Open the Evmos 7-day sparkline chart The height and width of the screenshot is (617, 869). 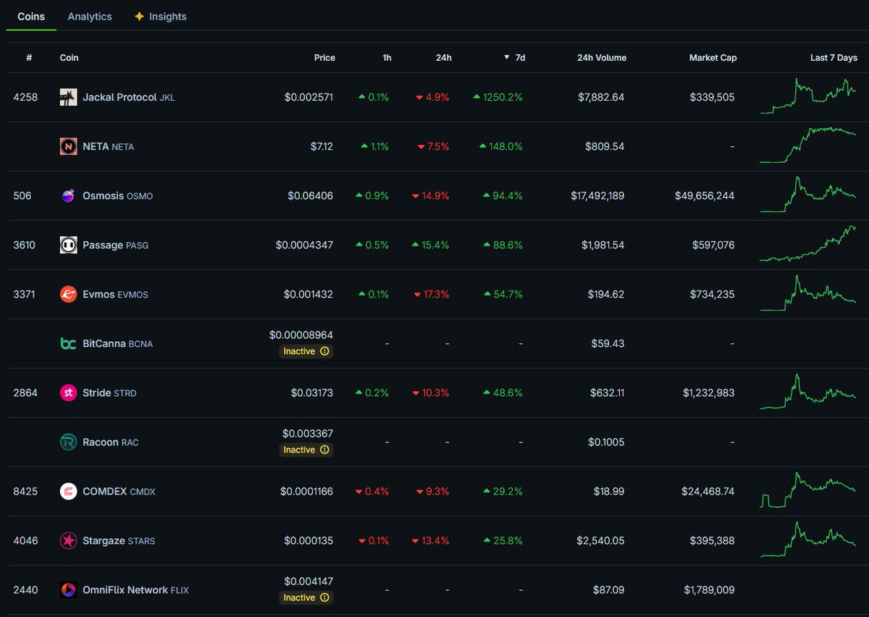pos(807,293)
